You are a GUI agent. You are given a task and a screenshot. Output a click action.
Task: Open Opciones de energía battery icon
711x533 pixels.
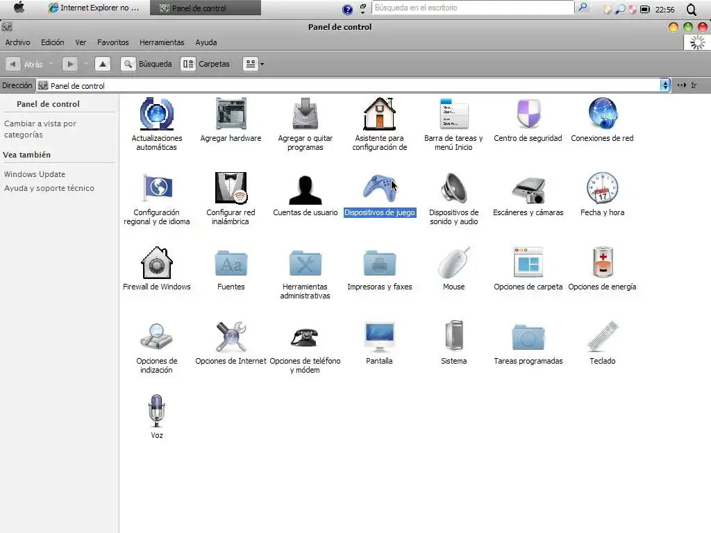[603, 262]
